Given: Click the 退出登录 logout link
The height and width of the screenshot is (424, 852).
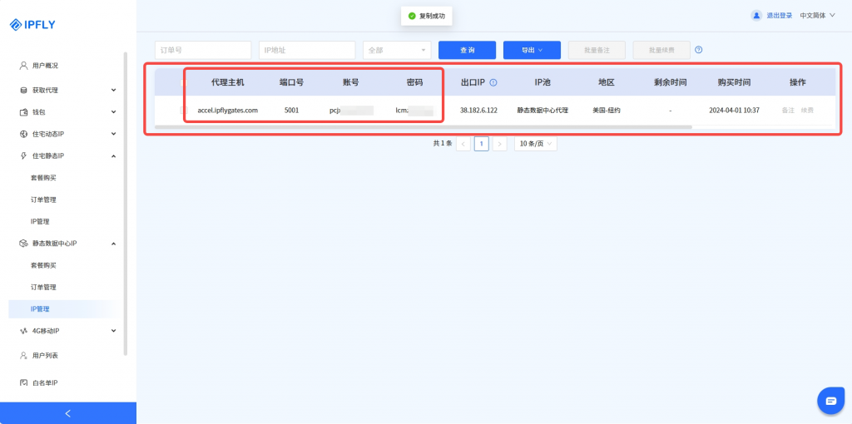Looking at the screenshot, I should coord(779,15).
